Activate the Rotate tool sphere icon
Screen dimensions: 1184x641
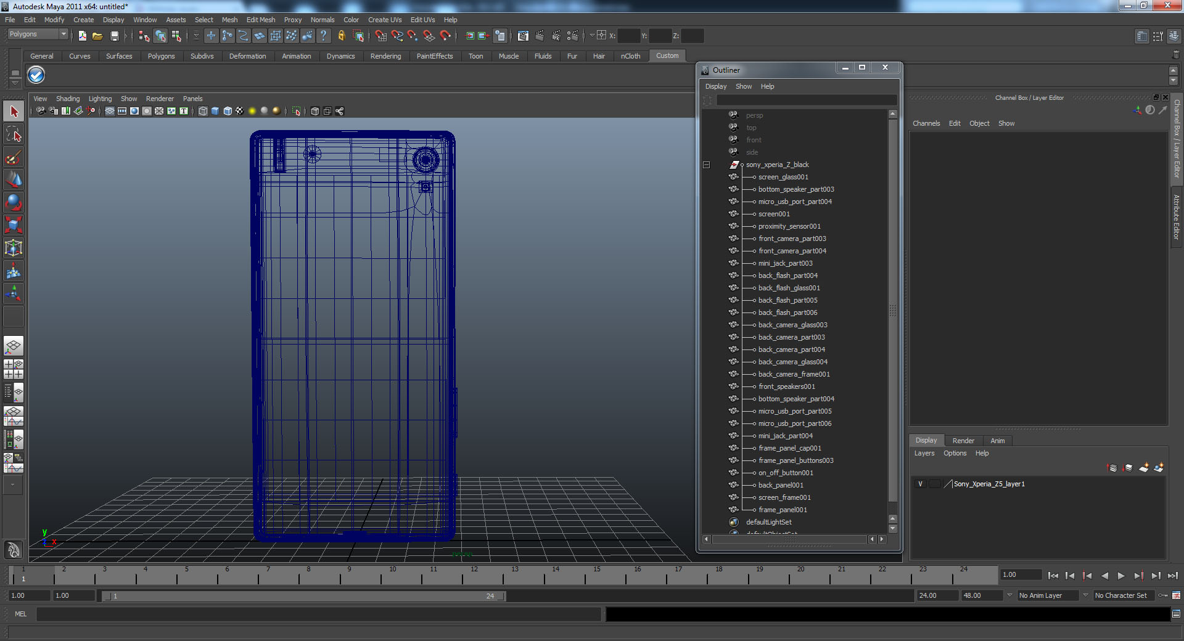point(14,202)
